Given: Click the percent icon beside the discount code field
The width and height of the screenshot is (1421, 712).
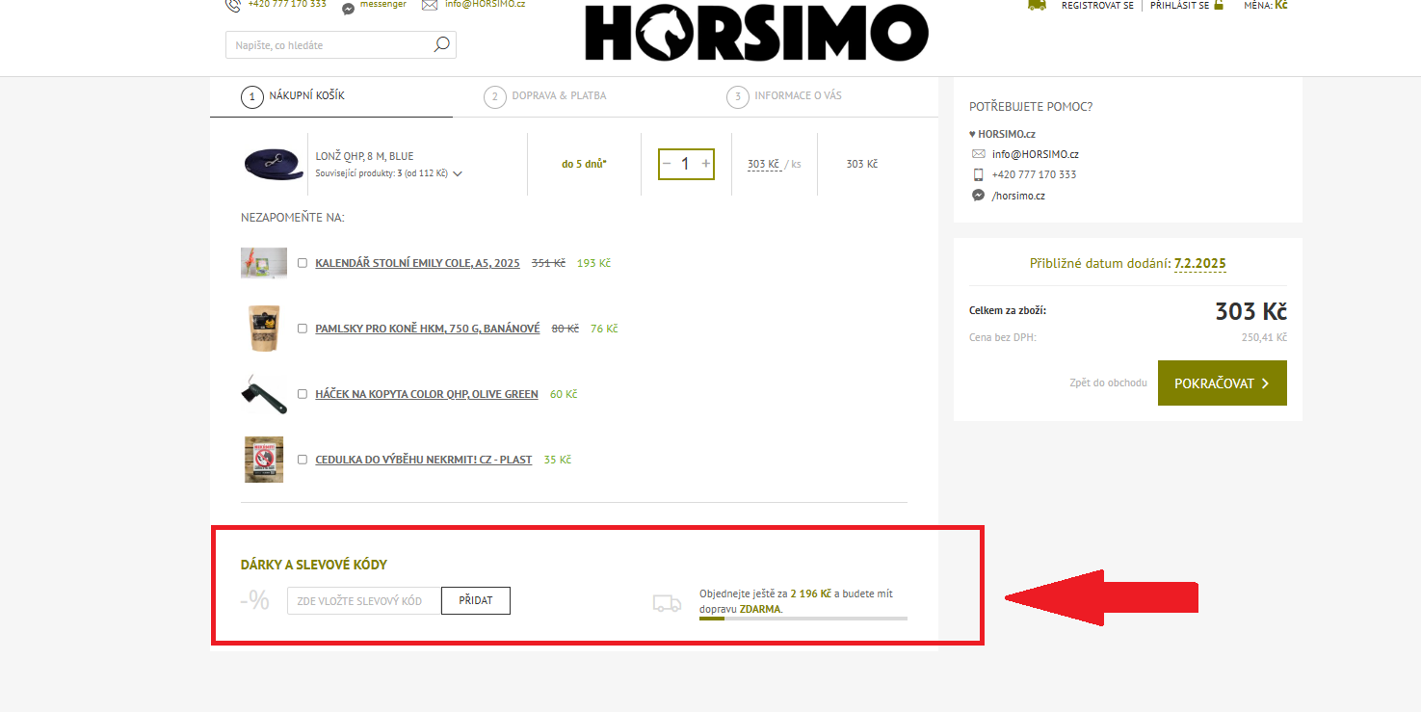Looking at the screenshot, I should tap(255, 600).
